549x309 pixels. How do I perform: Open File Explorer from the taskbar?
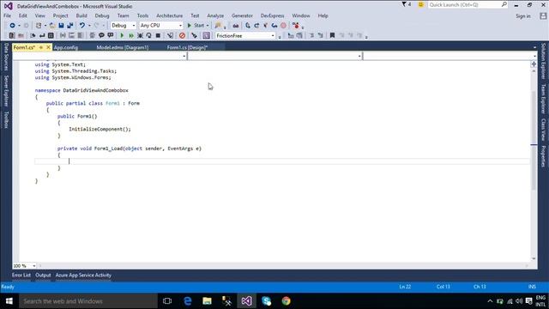click(x=208, y=301)
